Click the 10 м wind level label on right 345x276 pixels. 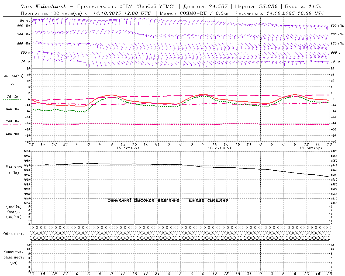pyautogui.click(x=336, y=61)
